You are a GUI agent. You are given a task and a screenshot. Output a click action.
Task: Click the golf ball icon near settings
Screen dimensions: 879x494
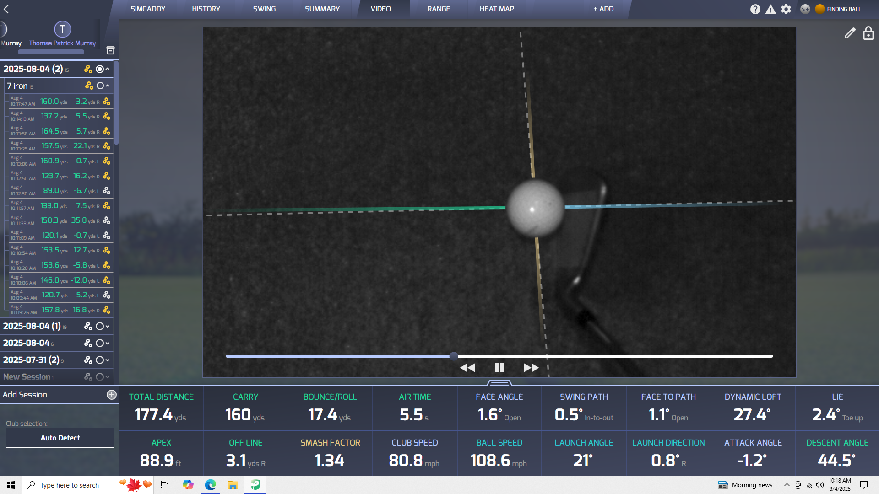pos(805,9)
